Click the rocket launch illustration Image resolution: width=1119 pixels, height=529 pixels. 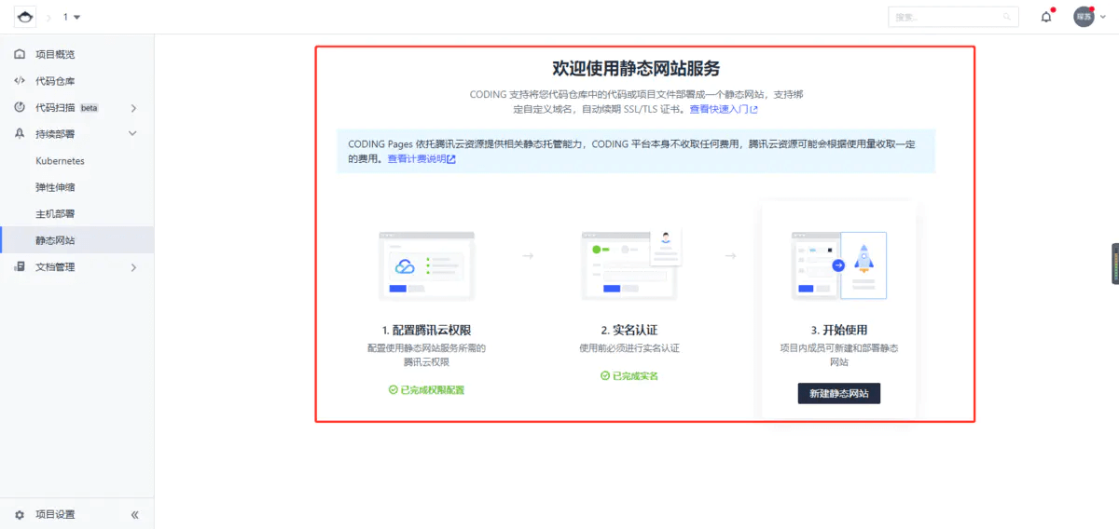[x=839, y=265]
